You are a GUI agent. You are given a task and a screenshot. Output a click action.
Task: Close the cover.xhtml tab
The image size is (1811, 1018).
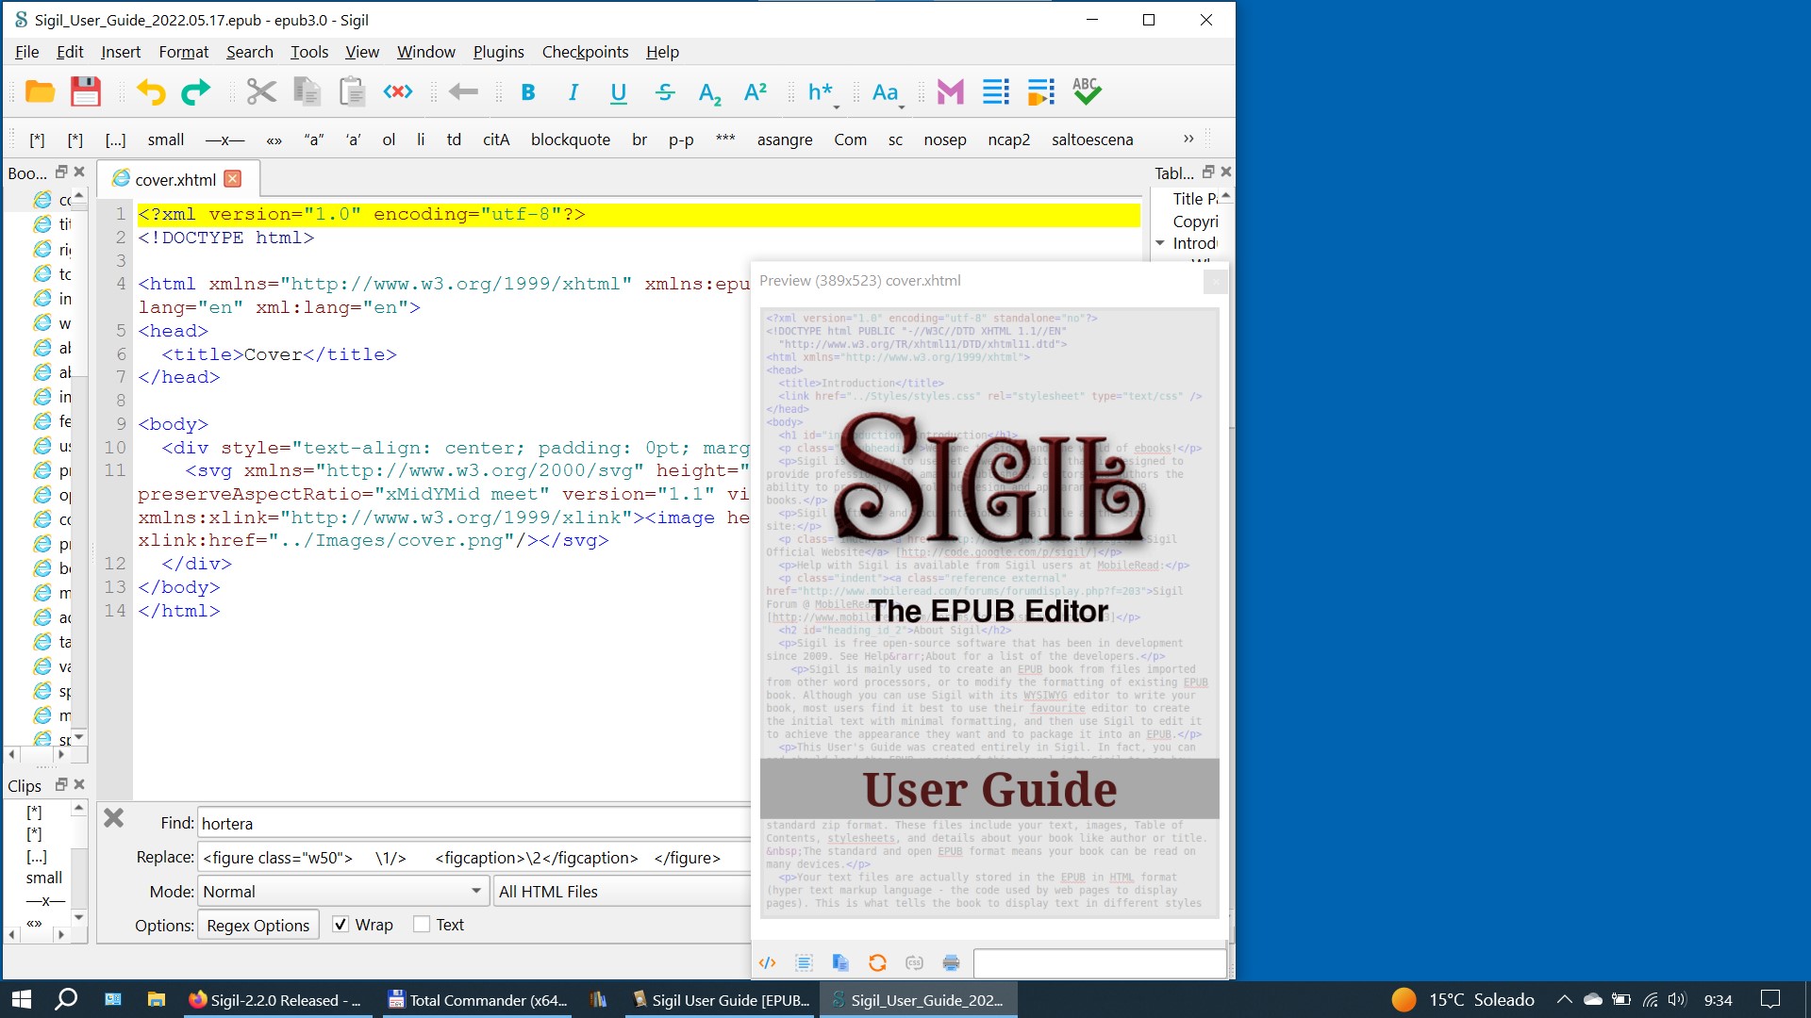coord(233,179)
